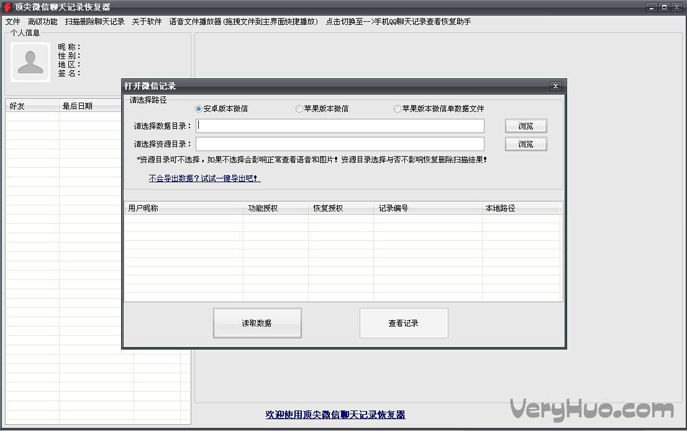The width and height of the screenshot is (687, 431).
Task: Close the main application window
Action: coord(677,7)
